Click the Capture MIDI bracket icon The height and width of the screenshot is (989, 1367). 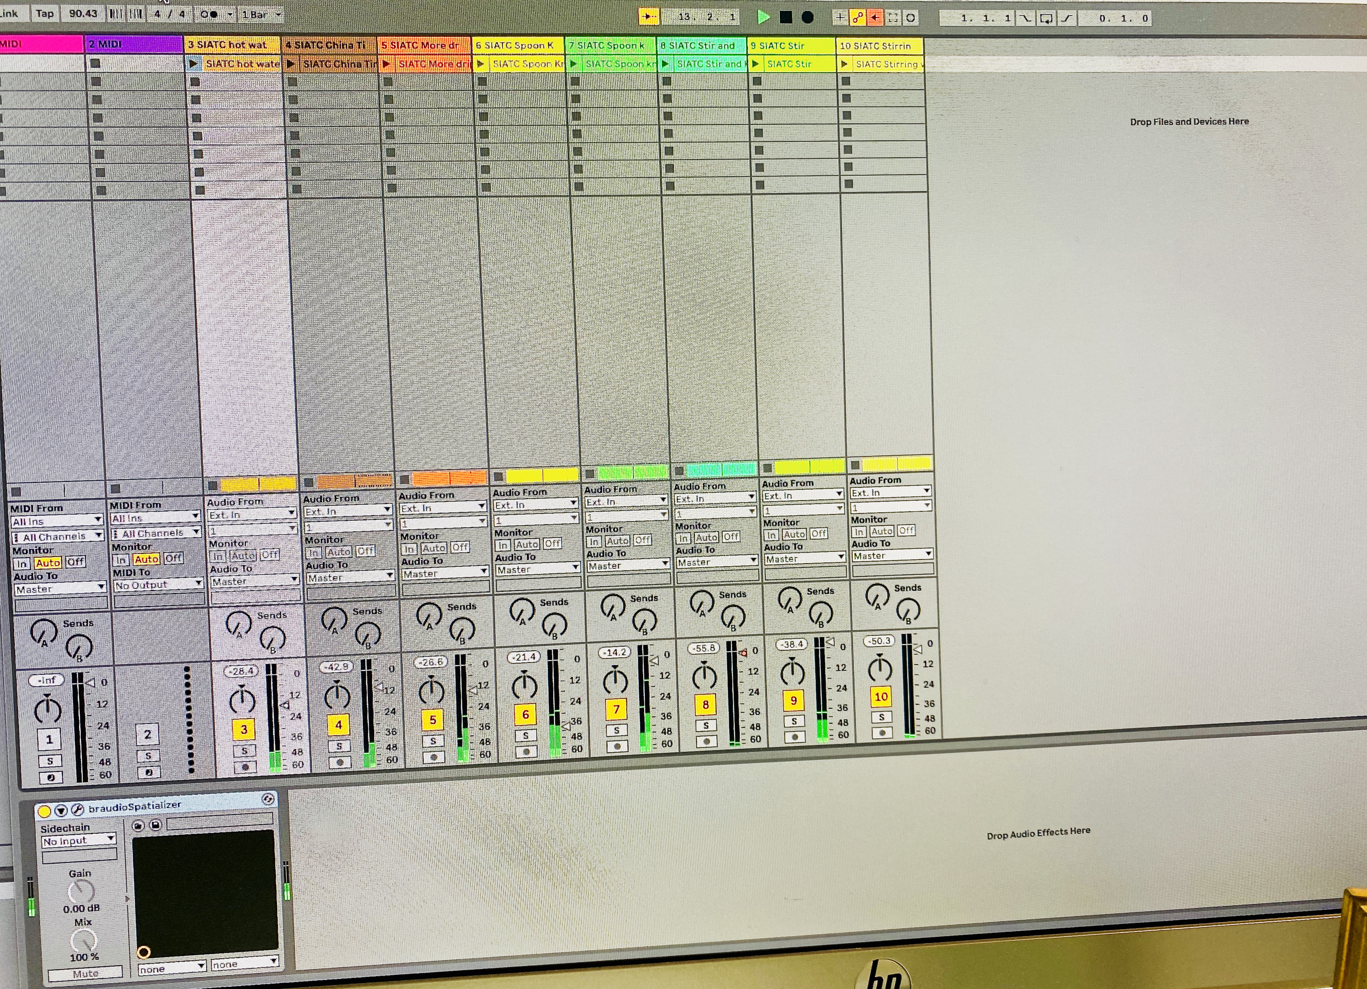tap(893, 18)
